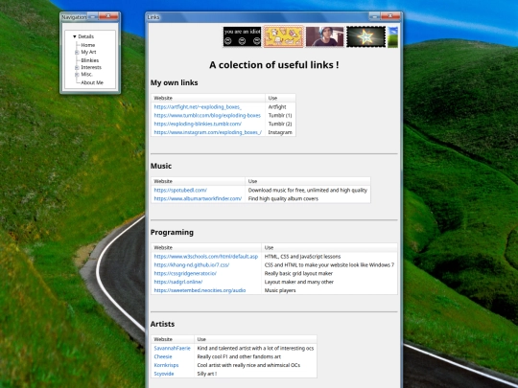Click the glowing star stamp image
The height and width of the screenshot is (388, 518).
(365, 36)
